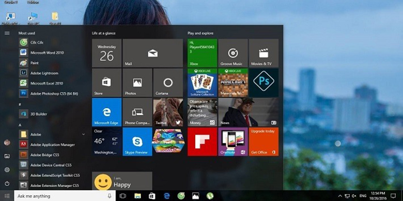Open the Store icon on the taskbar
403x201 pixels.
click(152, 196)
